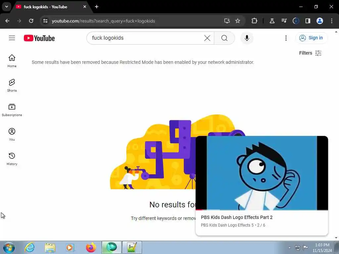
Task: Open Subscriptions in sidebar
Action: (x=12, y=110)
